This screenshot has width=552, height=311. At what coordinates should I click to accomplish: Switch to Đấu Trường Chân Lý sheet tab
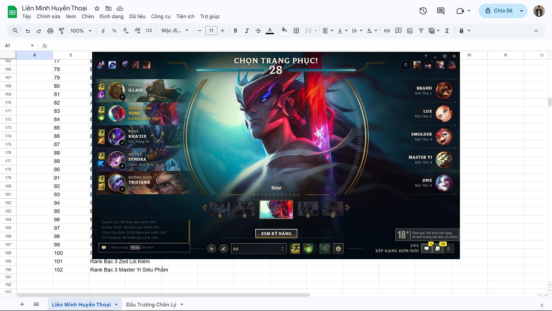pos(151,305)
